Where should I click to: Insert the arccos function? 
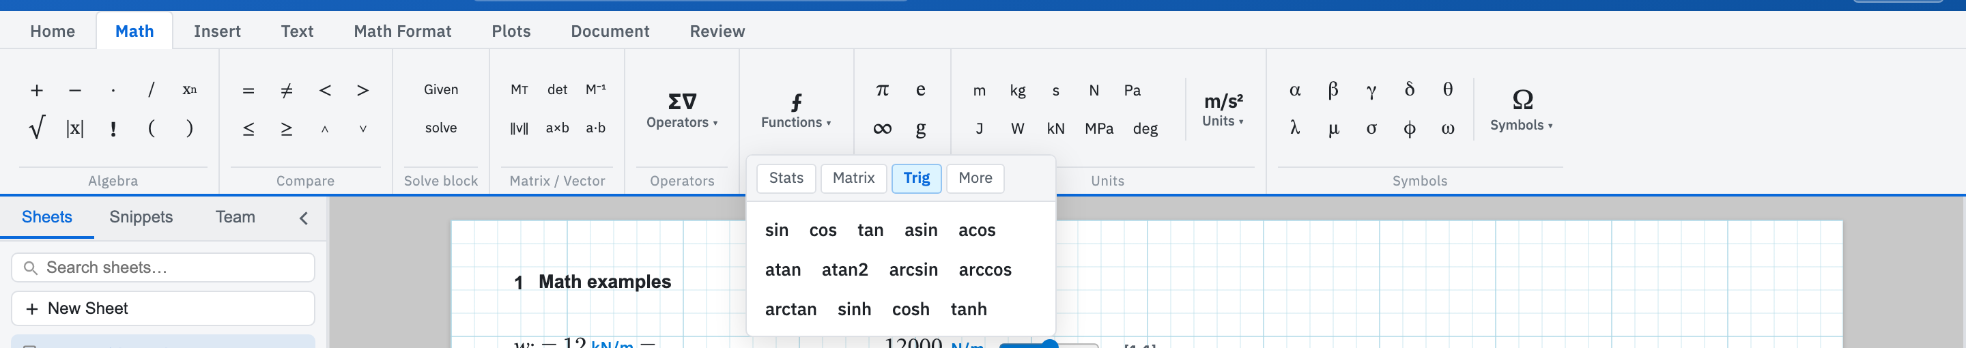(985, 270)
